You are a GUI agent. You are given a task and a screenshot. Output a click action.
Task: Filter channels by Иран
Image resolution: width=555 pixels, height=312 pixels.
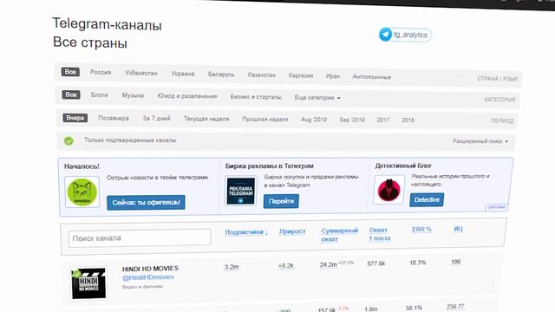click(333, 76)
